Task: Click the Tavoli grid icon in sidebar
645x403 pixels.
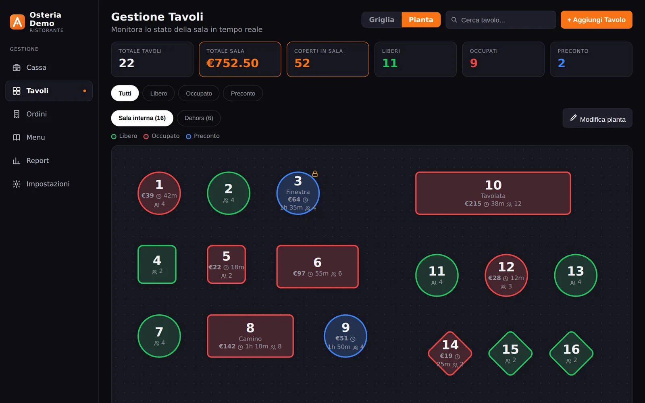Action: [17, 91]
